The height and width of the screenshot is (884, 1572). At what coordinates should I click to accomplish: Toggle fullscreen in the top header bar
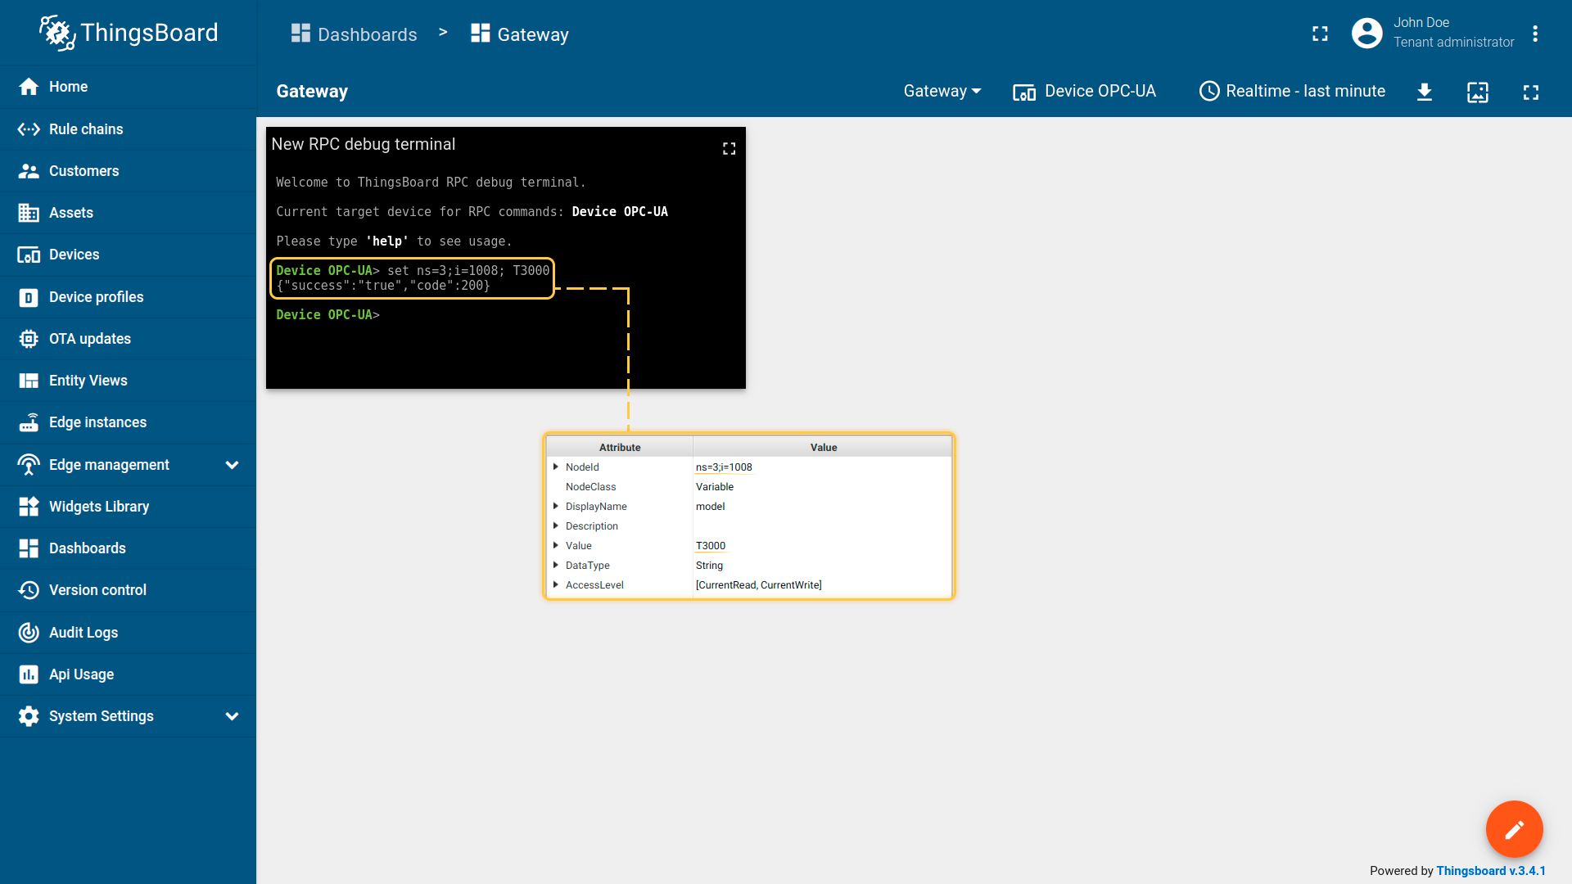coord(1320,34)
